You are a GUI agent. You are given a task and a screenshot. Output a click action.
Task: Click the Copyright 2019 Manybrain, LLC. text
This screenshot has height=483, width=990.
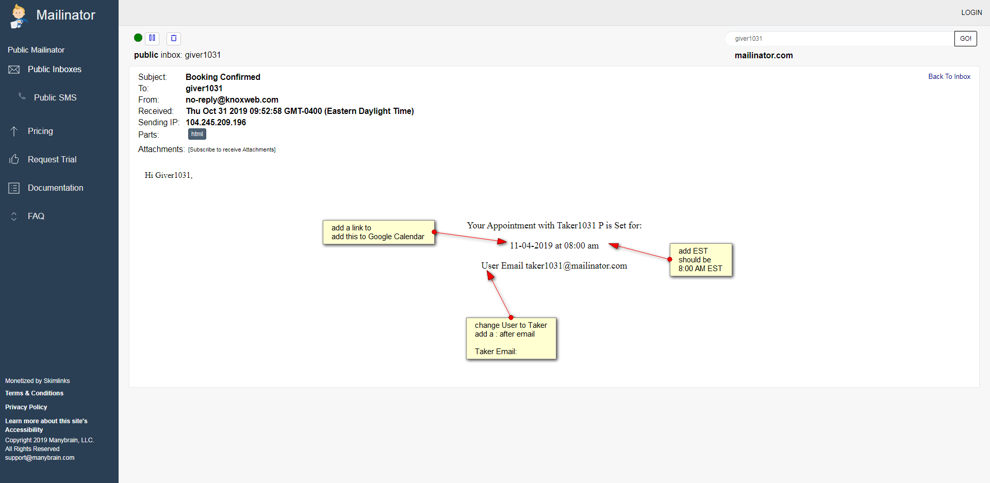(49, 440)
